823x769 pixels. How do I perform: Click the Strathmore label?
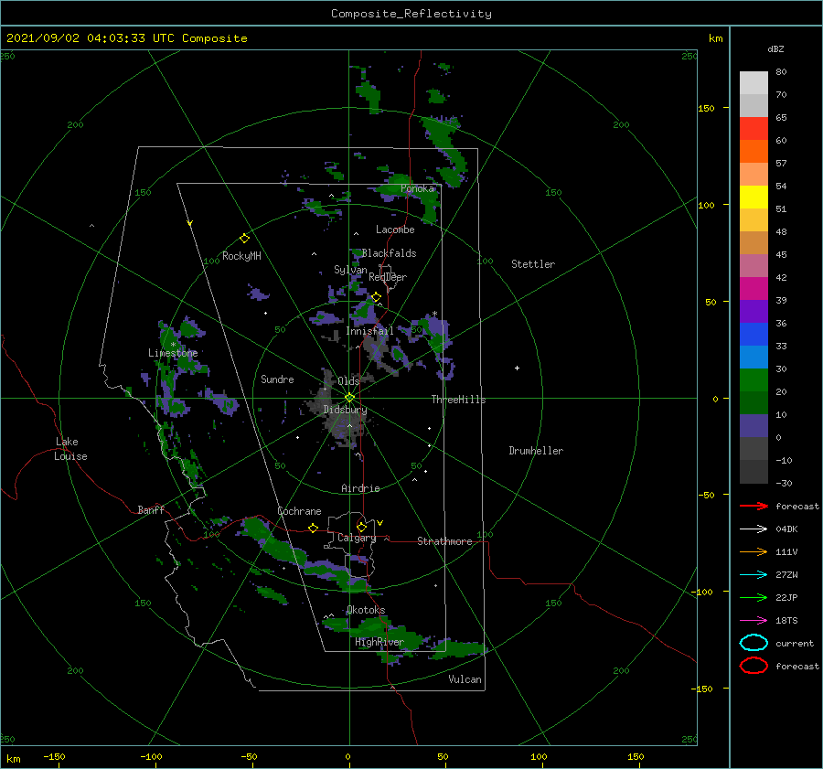tap(444, 541)
